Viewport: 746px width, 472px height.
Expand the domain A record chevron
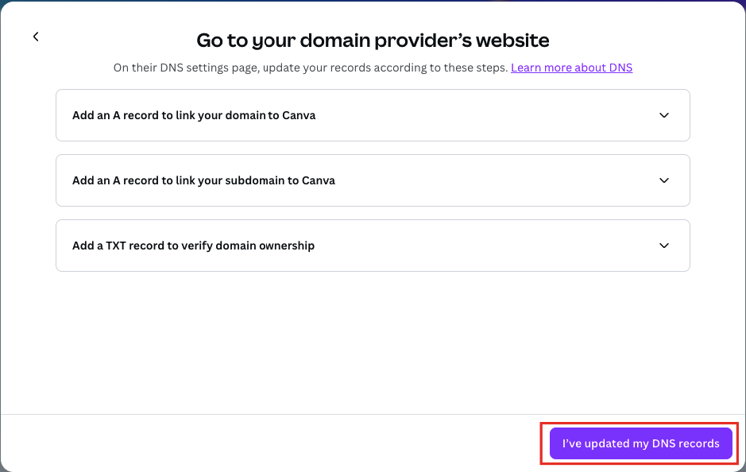click(x=664, y=115)
